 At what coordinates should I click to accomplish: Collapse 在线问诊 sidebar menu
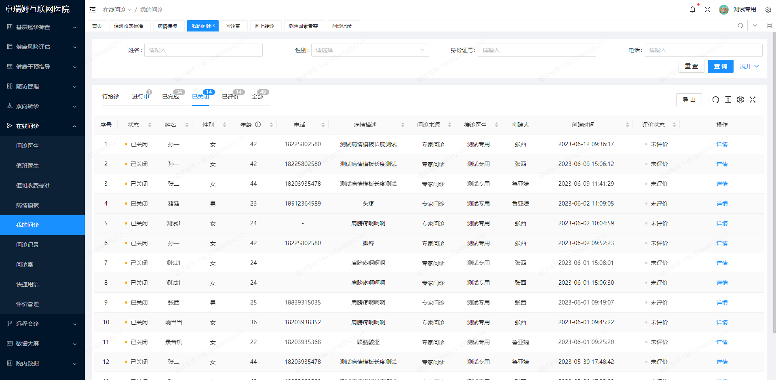click(x=42, y=126)
